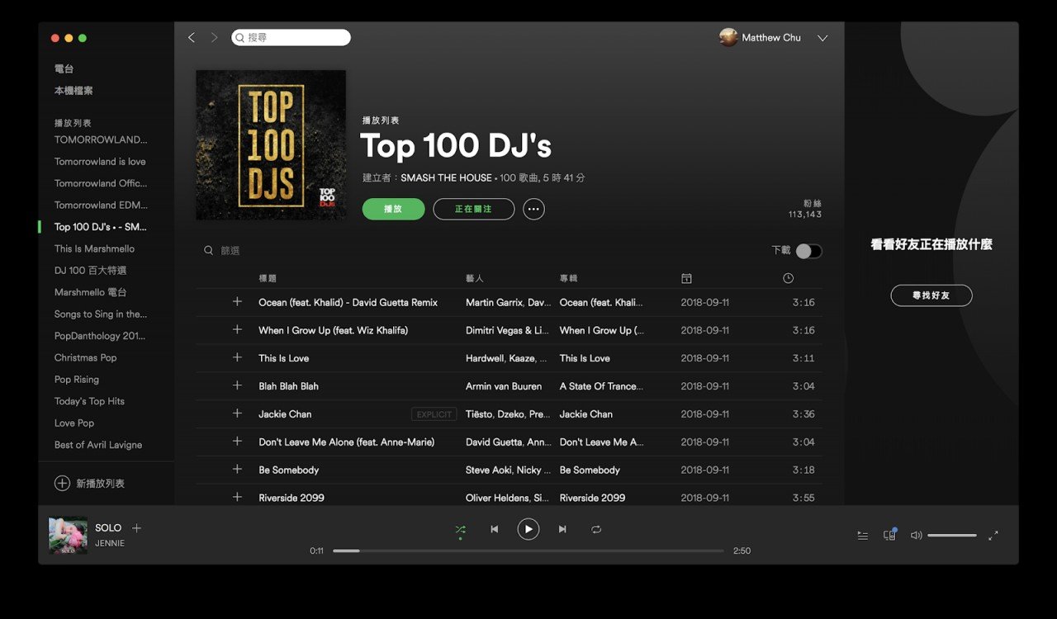Open Marshmello 電台 in sidebar

point(91,292)
